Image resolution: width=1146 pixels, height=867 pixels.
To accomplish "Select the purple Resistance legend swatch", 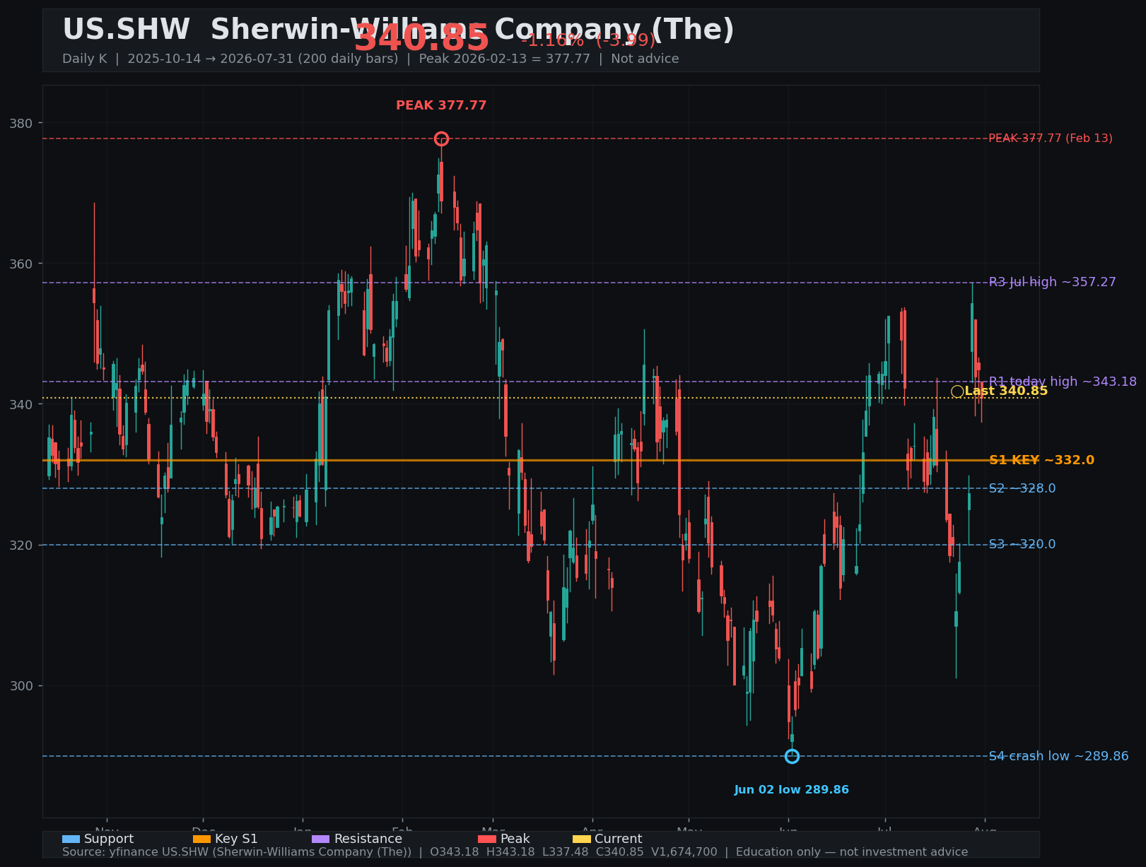I will tap(320, 839).
